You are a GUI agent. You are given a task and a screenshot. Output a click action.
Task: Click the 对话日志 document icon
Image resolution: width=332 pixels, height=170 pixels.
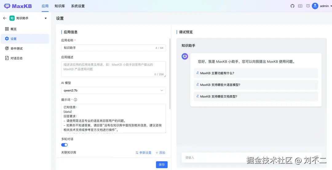[7, 58]
